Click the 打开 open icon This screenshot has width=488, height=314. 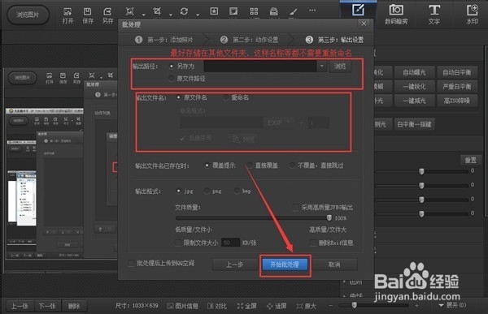pos(68,16)
